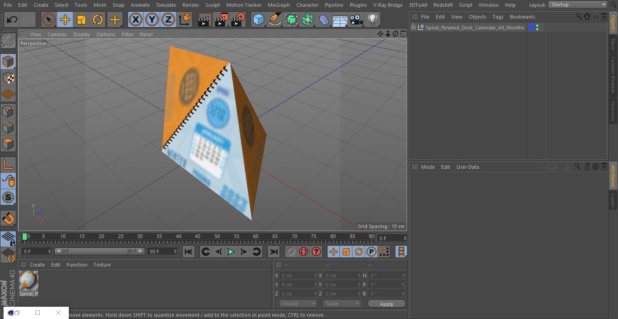
Task: Open the Attributes side tab
Action: click(613, 176)
